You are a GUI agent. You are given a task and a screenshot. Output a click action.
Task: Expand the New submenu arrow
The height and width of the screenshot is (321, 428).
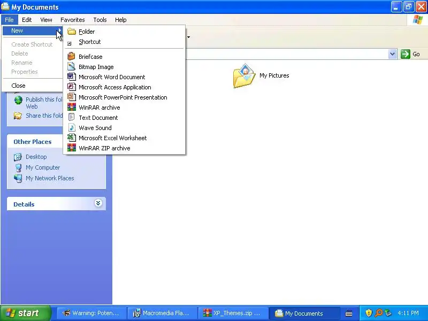(x=59, y=30)
